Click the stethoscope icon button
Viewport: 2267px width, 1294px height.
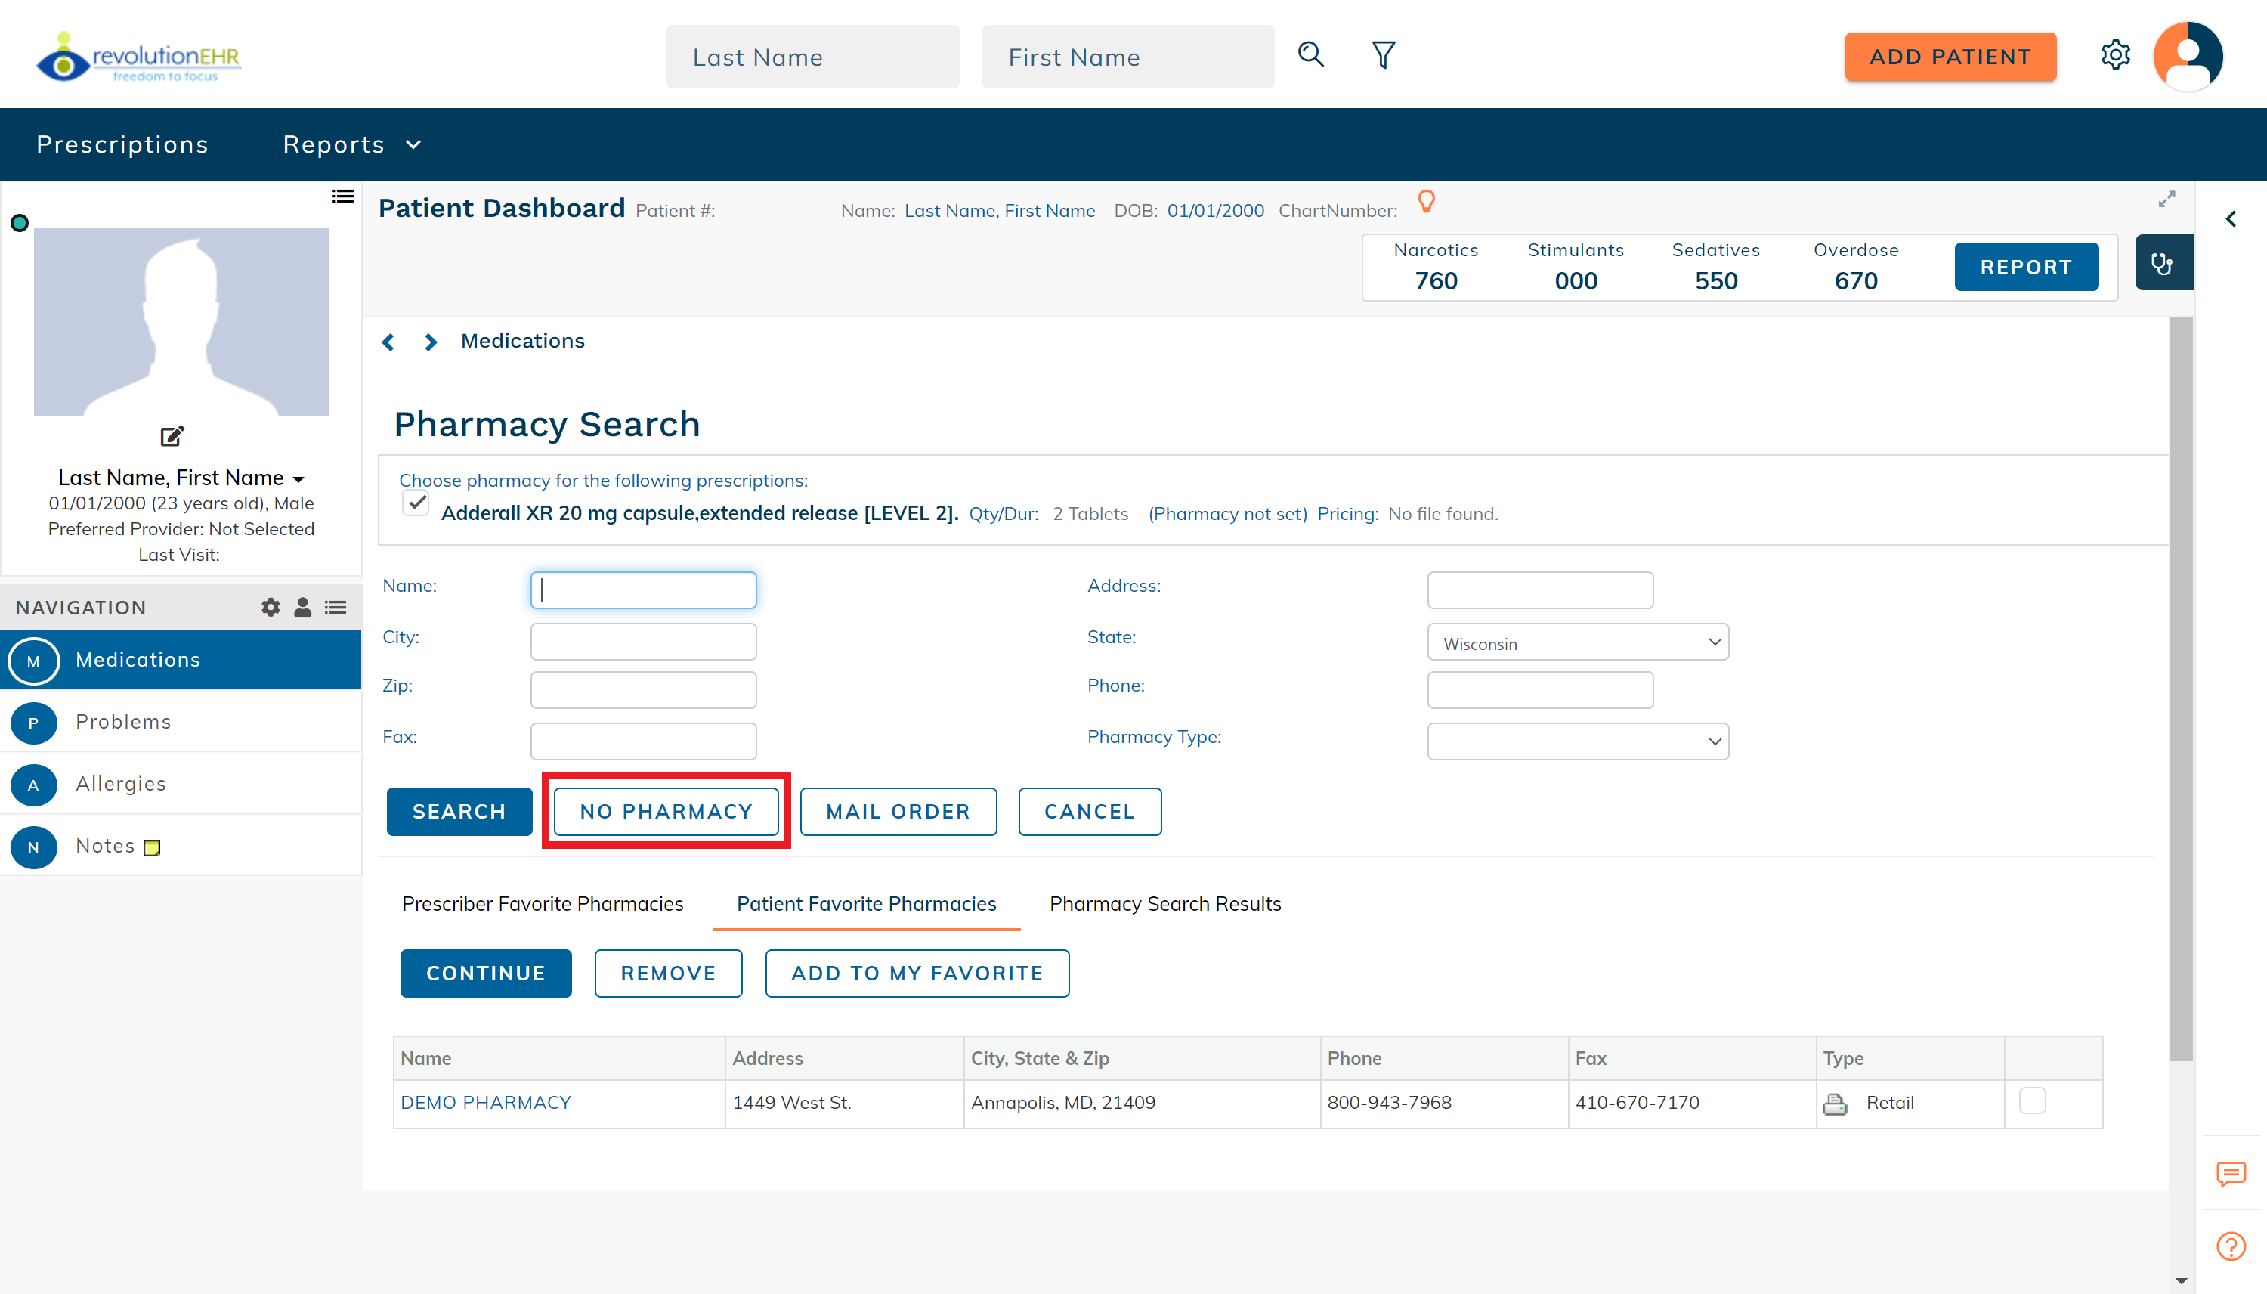pyautogui.click(x=2162, y=263)
